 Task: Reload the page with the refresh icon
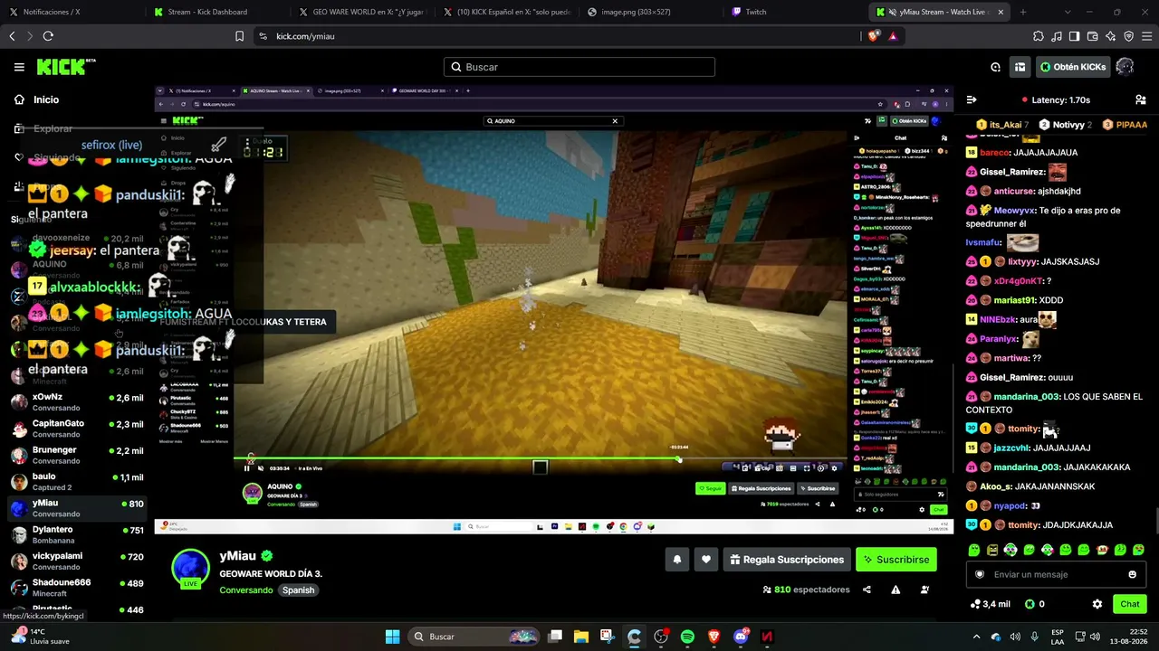pos(48,36)
